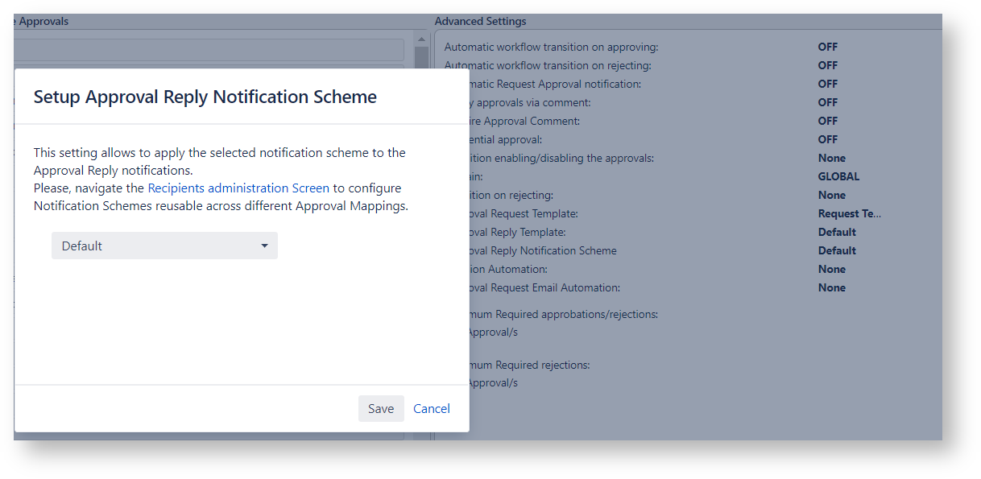Image resolution: width=981 pixels, height=479 pixels.
Task: Toggle OFF value for Approval Comment requirement
Action: 828,122
